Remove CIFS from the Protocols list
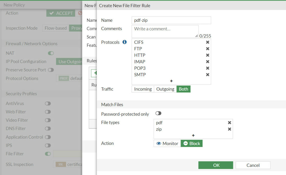Viewport: 286px width, 175px height. pos(208,42)
